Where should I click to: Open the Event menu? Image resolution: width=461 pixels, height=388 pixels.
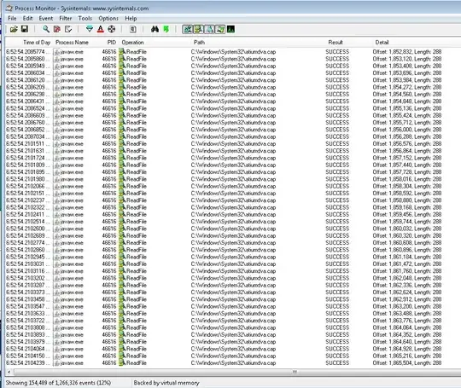[46, 18]
